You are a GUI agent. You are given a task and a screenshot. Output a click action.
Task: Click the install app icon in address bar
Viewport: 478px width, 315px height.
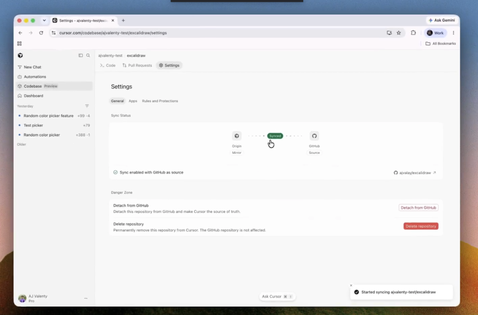389,33
